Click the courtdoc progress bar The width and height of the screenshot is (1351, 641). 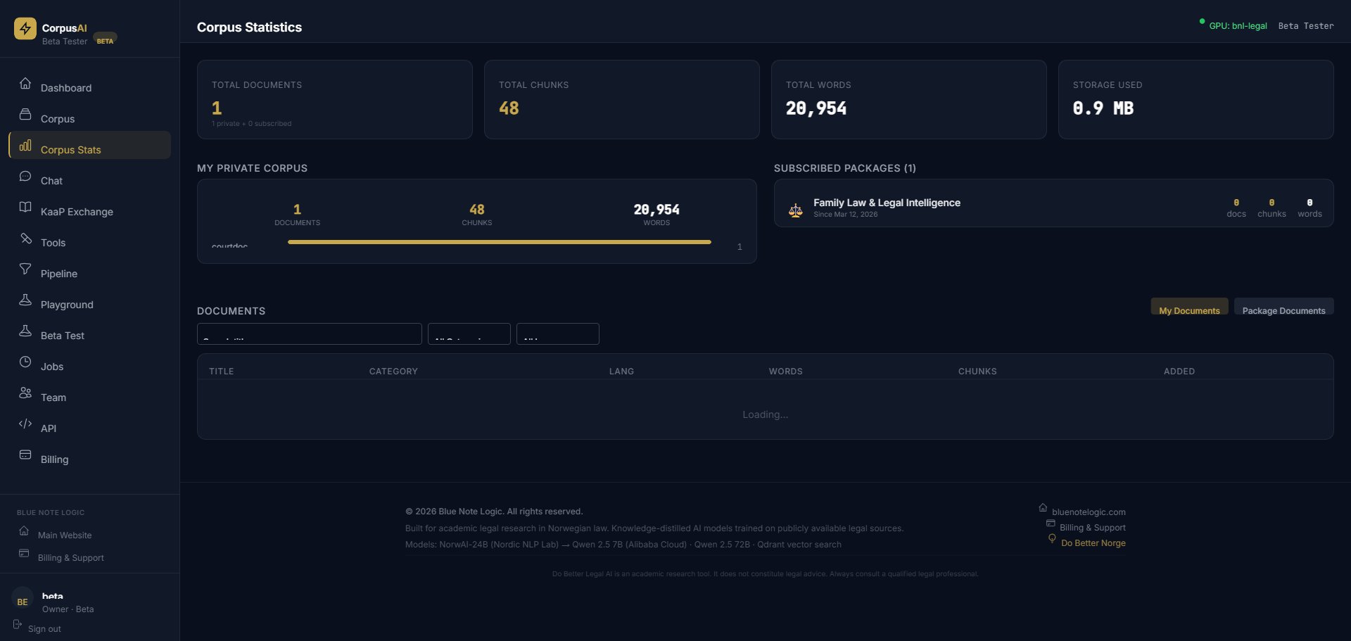[x=499, y=241]
